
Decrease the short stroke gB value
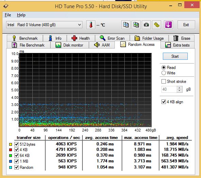[180, 91]
